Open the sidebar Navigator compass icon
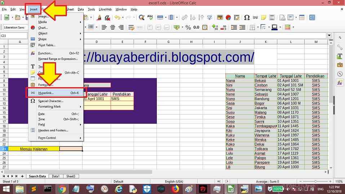The width and height of the screenshot is (345, 194). click(340, 74)
